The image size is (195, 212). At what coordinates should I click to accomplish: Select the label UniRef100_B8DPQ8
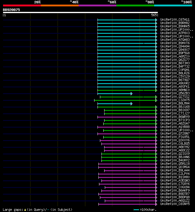(175, 197)
